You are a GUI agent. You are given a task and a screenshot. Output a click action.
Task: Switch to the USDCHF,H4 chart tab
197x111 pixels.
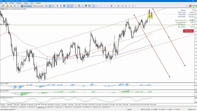click(68, 107)
